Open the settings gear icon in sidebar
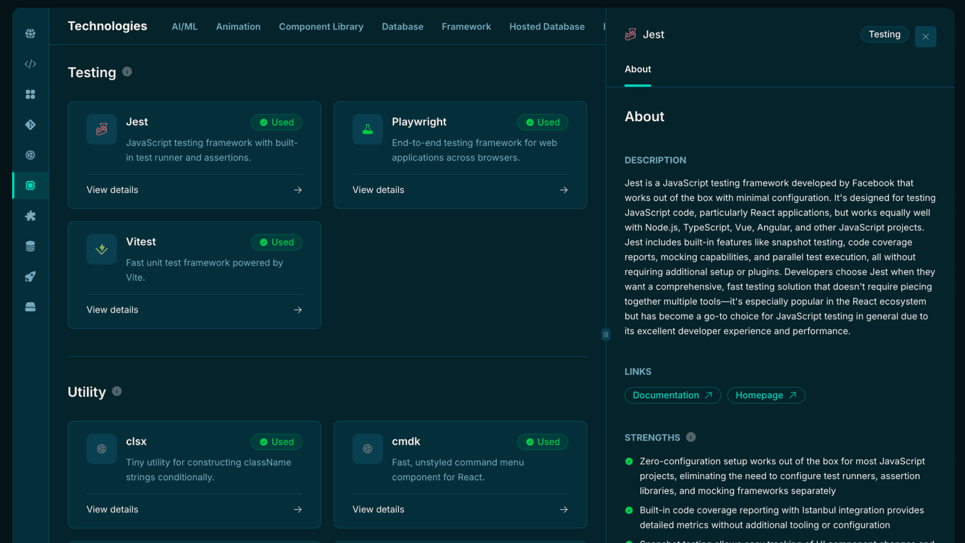The image size is (965, 543). click(x=30, y=154)
